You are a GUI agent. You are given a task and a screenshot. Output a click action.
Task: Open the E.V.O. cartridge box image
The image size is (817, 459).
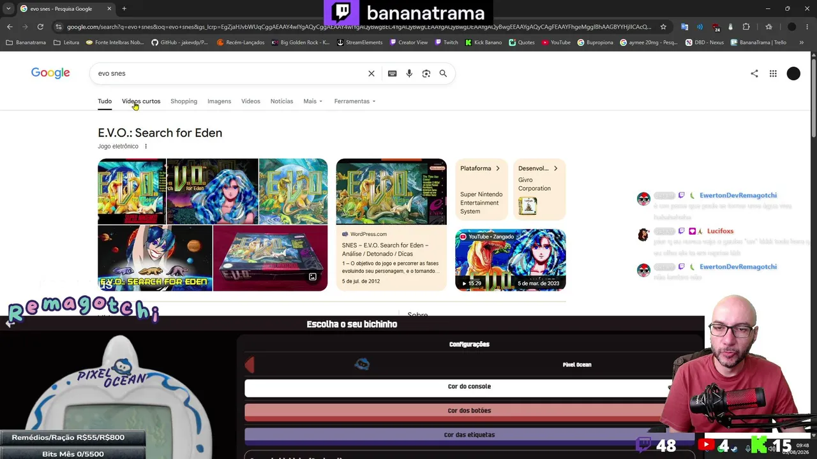[x=270, y=258]
